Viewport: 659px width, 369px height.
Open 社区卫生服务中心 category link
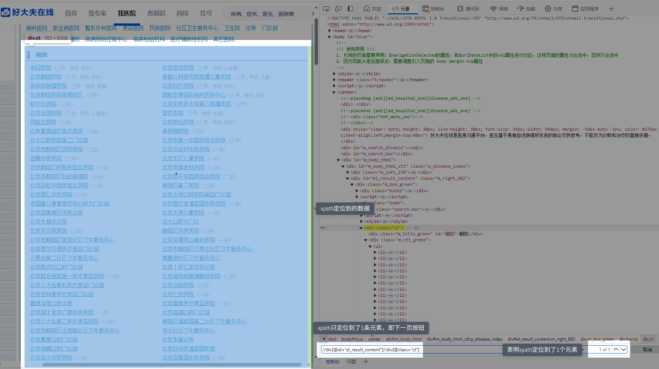click(x=197, y=28)
